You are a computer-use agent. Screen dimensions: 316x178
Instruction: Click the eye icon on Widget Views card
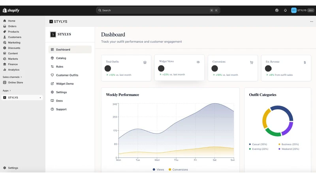coord(198,62)
